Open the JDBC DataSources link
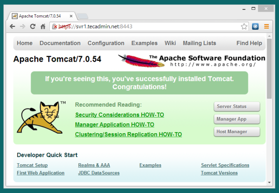Viewport: 279px width, 193px height. coord(99,173)
